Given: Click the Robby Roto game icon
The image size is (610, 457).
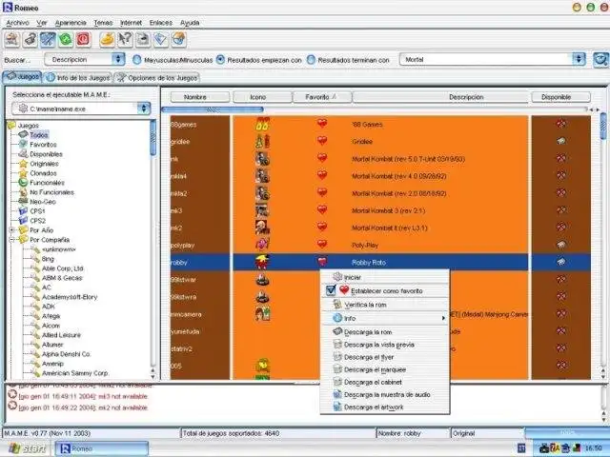Looking at the screenshot, I should [x=263, y=262].
